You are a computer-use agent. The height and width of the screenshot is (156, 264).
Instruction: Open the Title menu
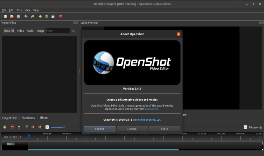point(19,10)
